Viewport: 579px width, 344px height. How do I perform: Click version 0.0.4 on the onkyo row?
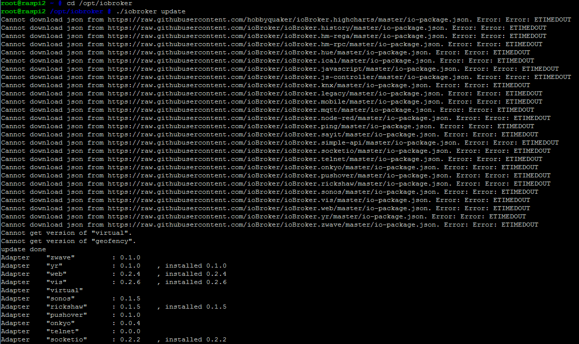[x=130, y=323]
